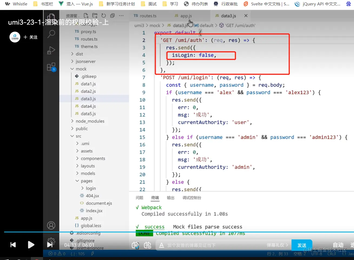Image resolution: width=354 pixels, height=260 pixels.
Task: Refresh the explorer file tree
Action: tap(104, 16)
